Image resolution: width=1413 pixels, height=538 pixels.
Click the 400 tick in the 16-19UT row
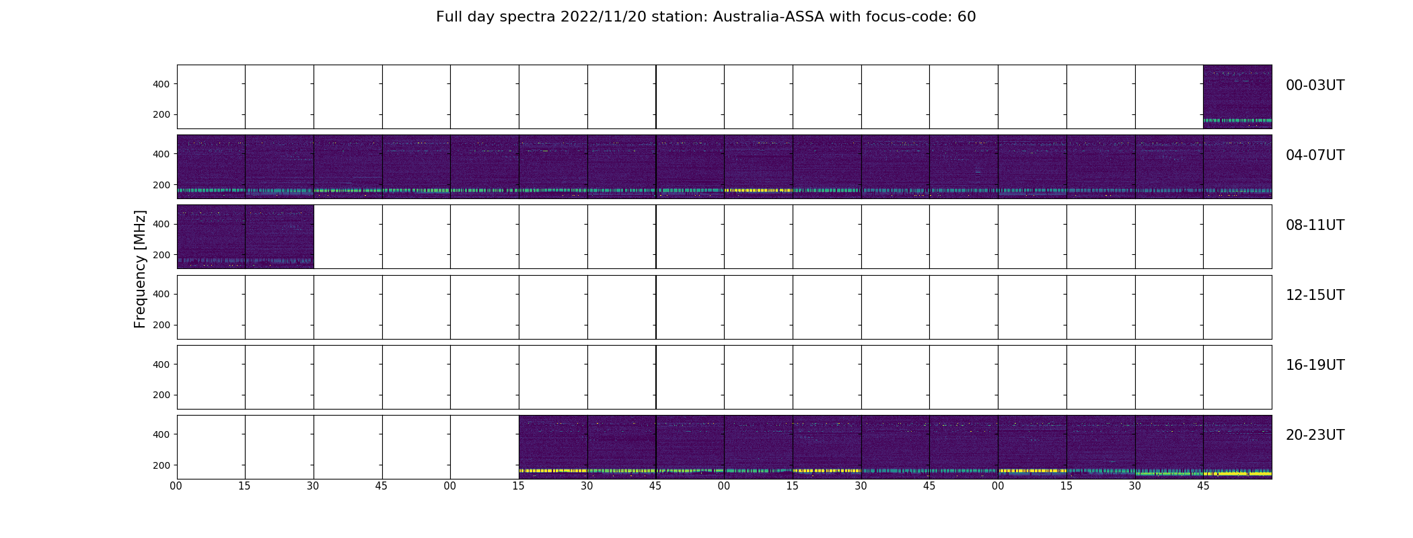(161, 364)
